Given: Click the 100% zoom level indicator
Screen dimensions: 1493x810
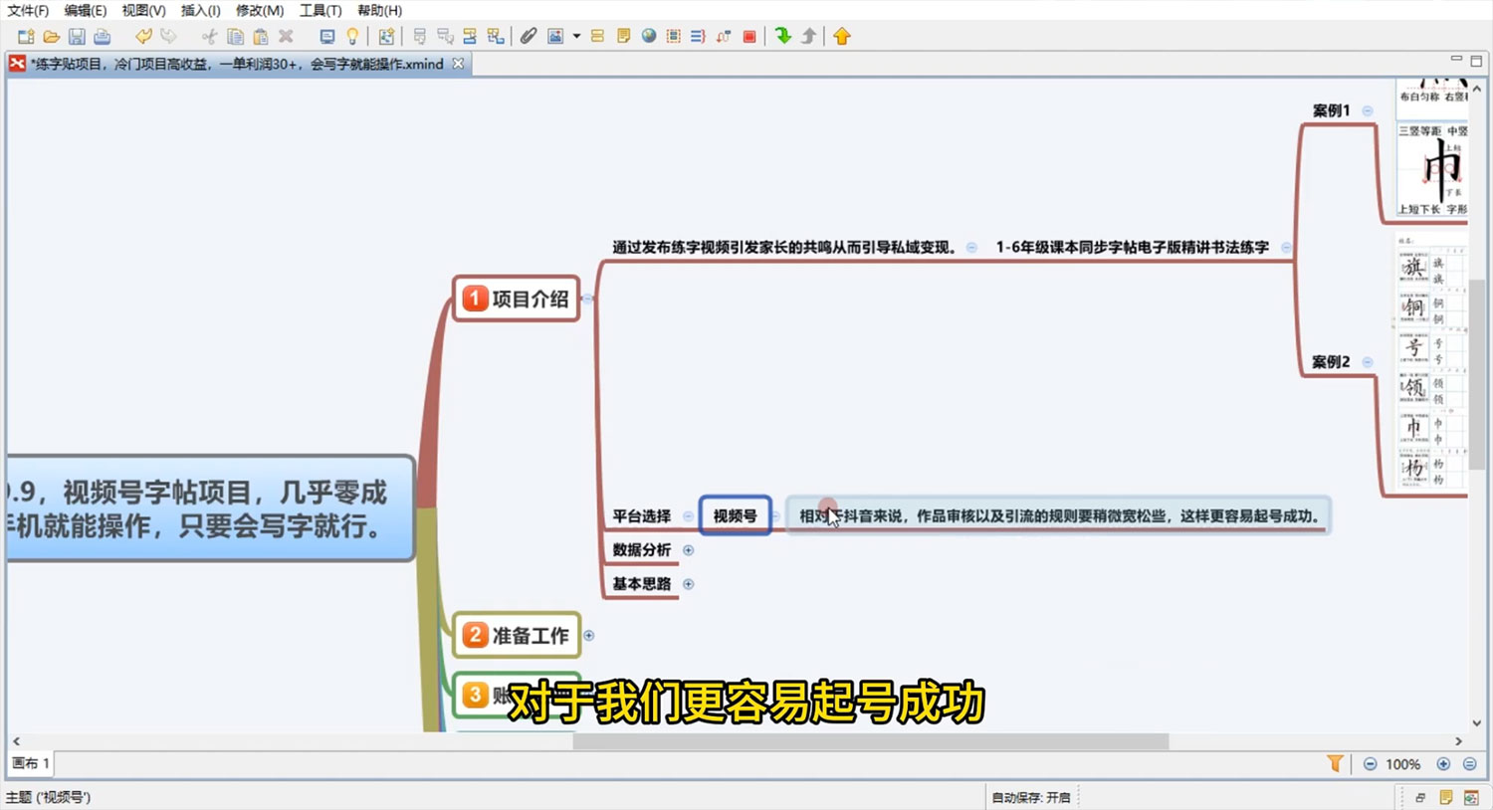Looking at the screenshot, I should [1402, 763].
